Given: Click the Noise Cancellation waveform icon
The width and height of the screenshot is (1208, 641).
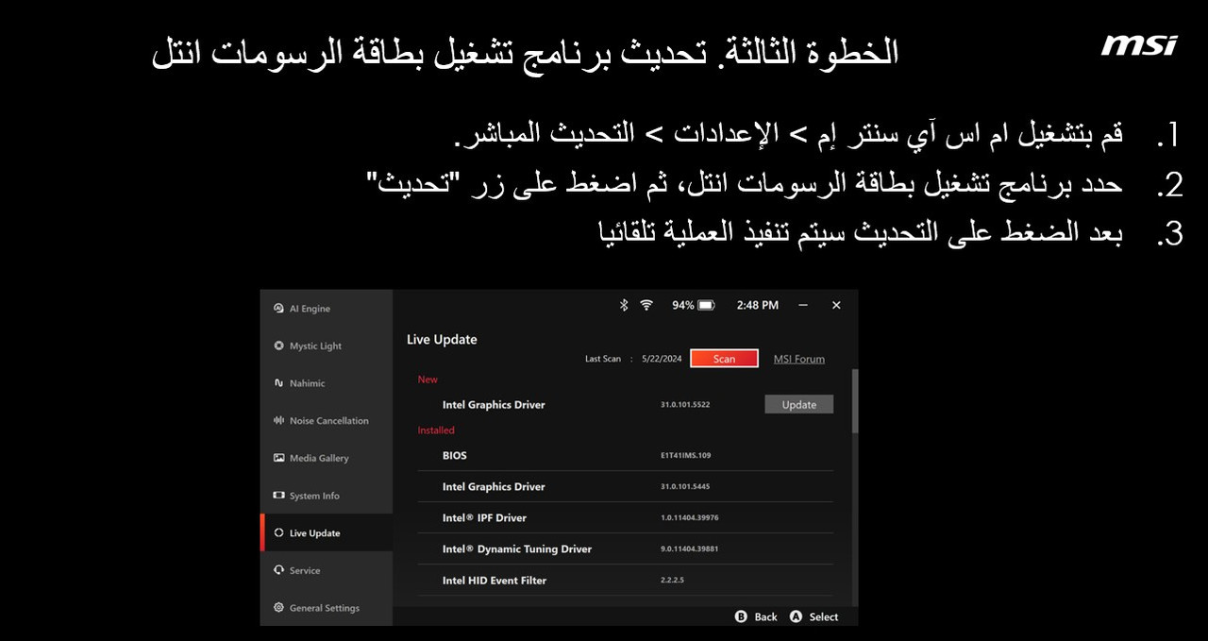Looking at the screenshot, I should 278,421.
